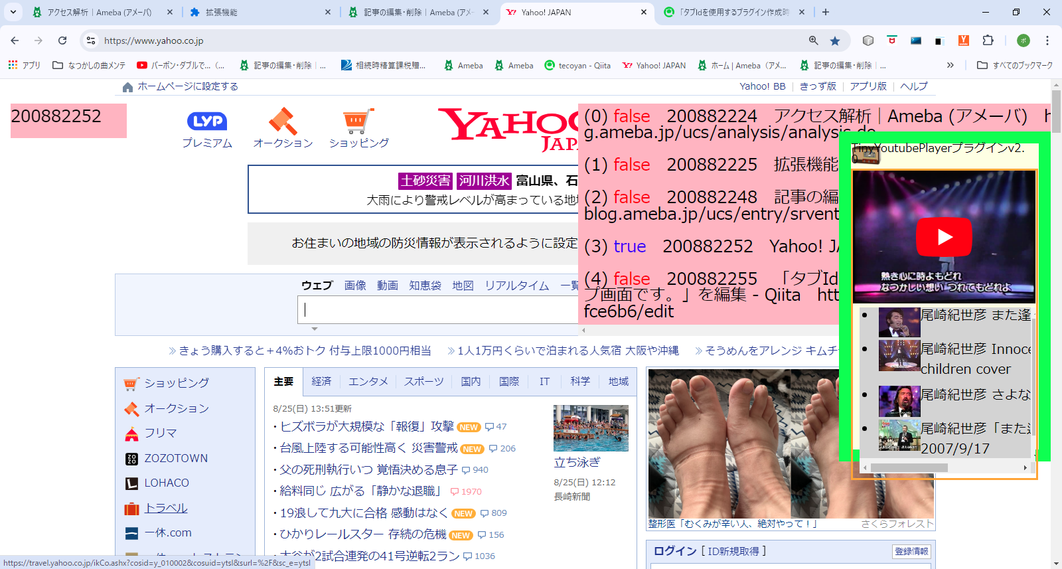1062x569 pixels.
Task: Click the orange Y extension icon
Action: point(964,41)
